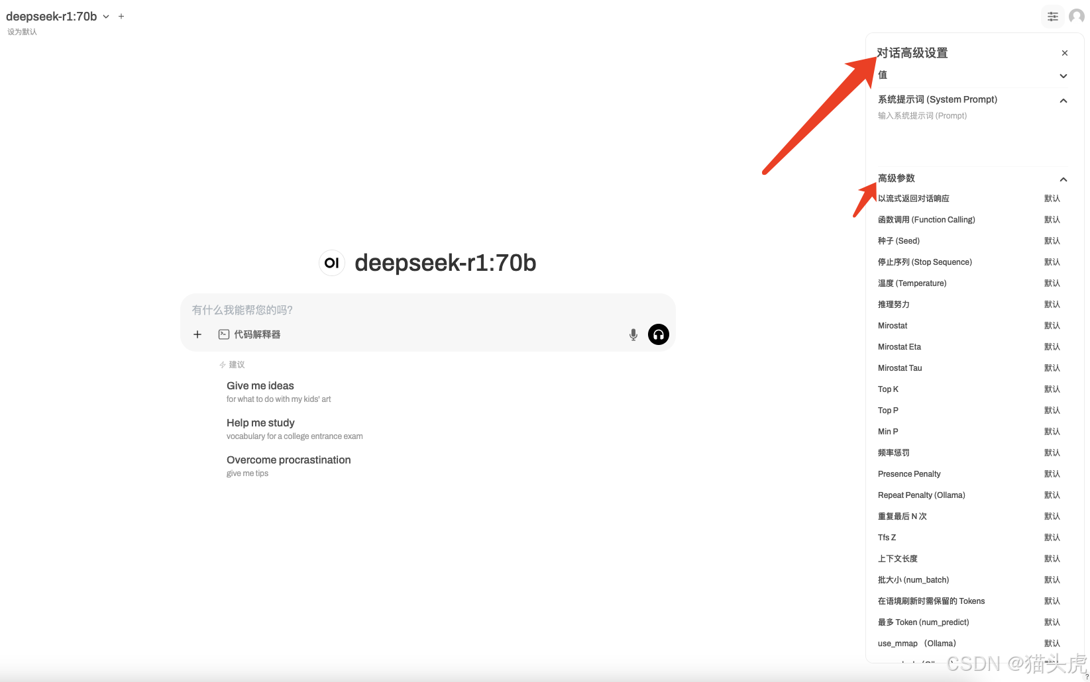
Task: Toggle 以流式返回对话响应 default value
Action: (x=1052, y=199)
